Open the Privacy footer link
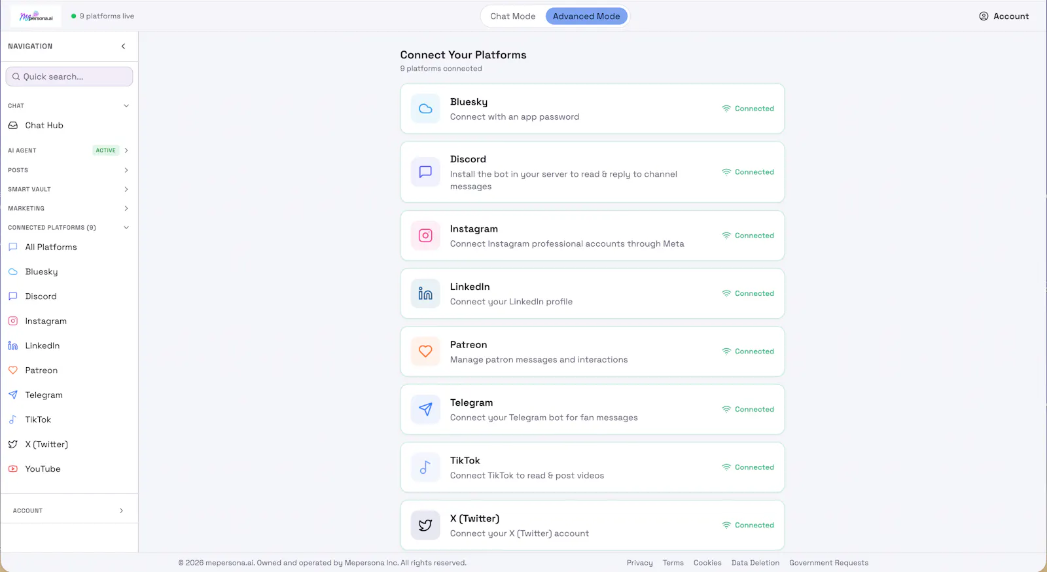Screen dimensions: 1047x572 point(639,563)
